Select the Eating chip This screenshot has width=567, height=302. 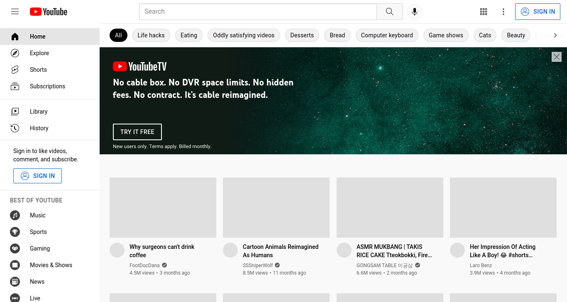pos(189,35)
